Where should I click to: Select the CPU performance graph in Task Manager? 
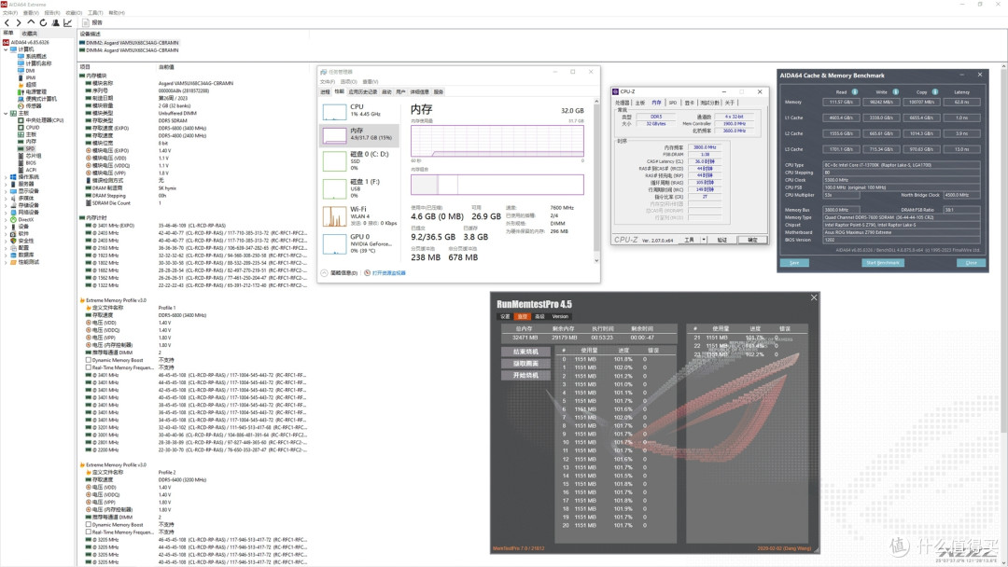[x=334, y=112]
